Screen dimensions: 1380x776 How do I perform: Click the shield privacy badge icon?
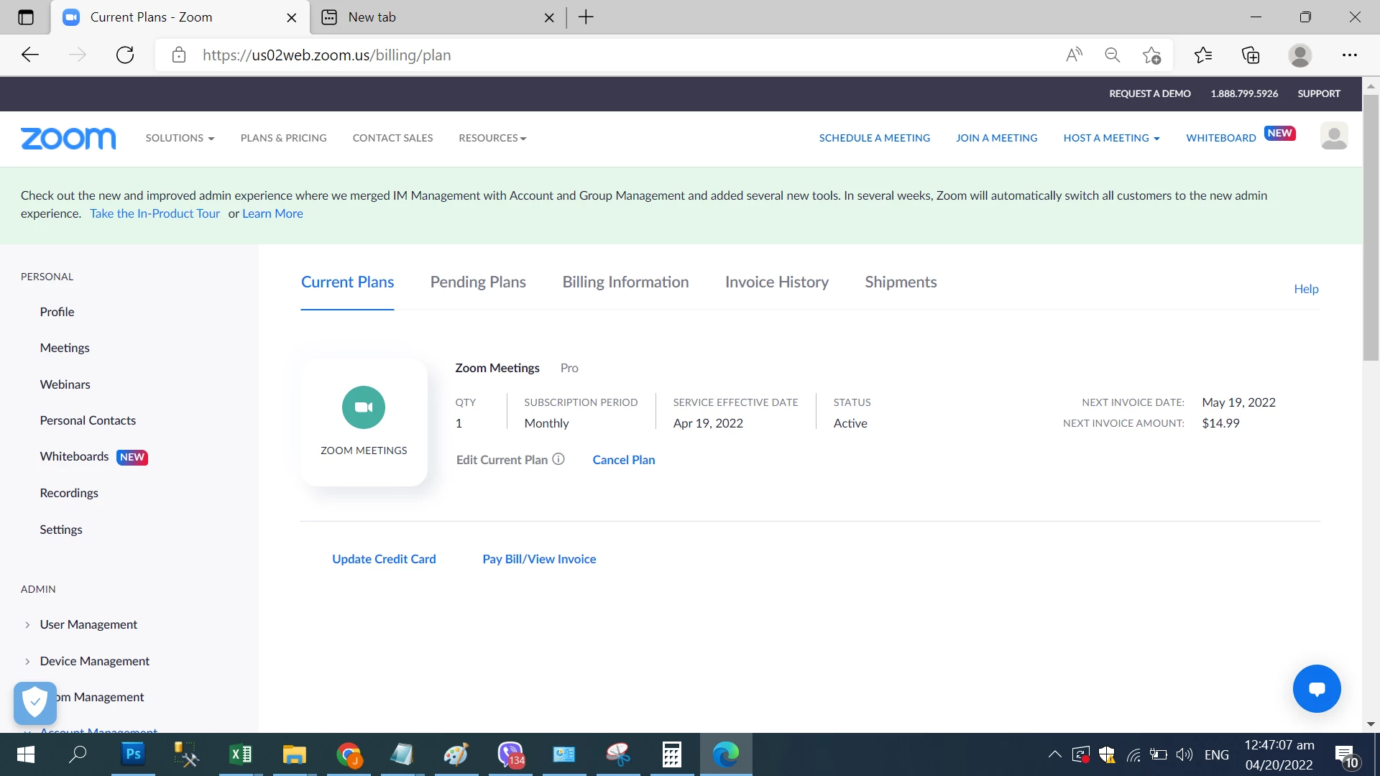click(35, 703)
